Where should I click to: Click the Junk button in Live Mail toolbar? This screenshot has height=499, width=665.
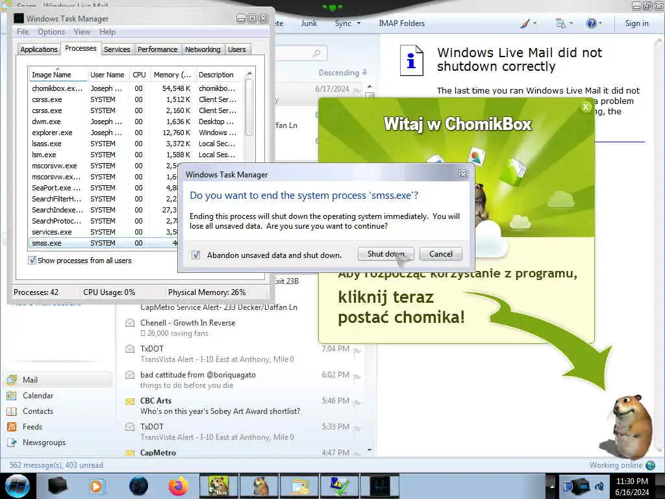pyautogui.click(x=308, y=23)
